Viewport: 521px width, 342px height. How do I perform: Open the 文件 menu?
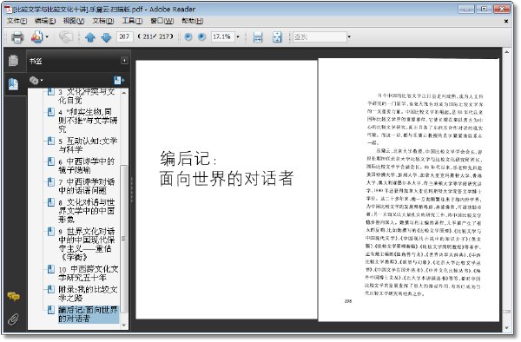17,21
